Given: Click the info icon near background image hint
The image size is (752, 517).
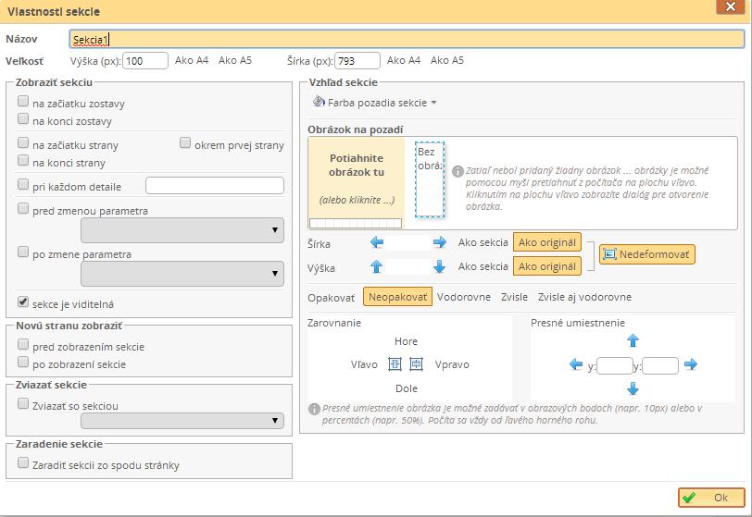Looking at the screenshot, I should (x=458, y=171).
